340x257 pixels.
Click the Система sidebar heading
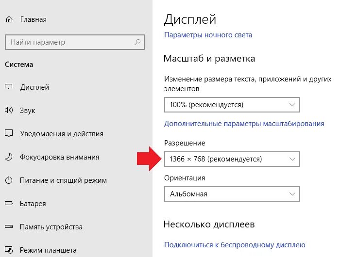(x=19, y=64)
